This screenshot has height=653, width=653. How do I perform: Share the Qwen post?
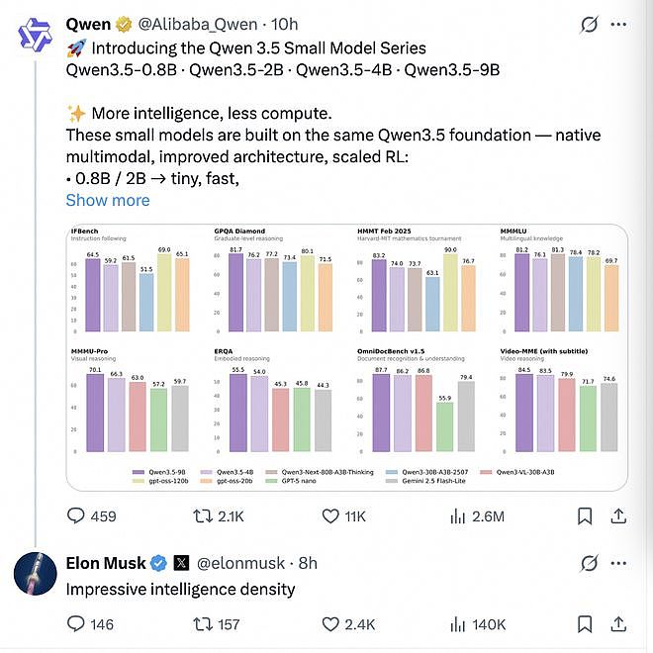click(x=618, y=516)
